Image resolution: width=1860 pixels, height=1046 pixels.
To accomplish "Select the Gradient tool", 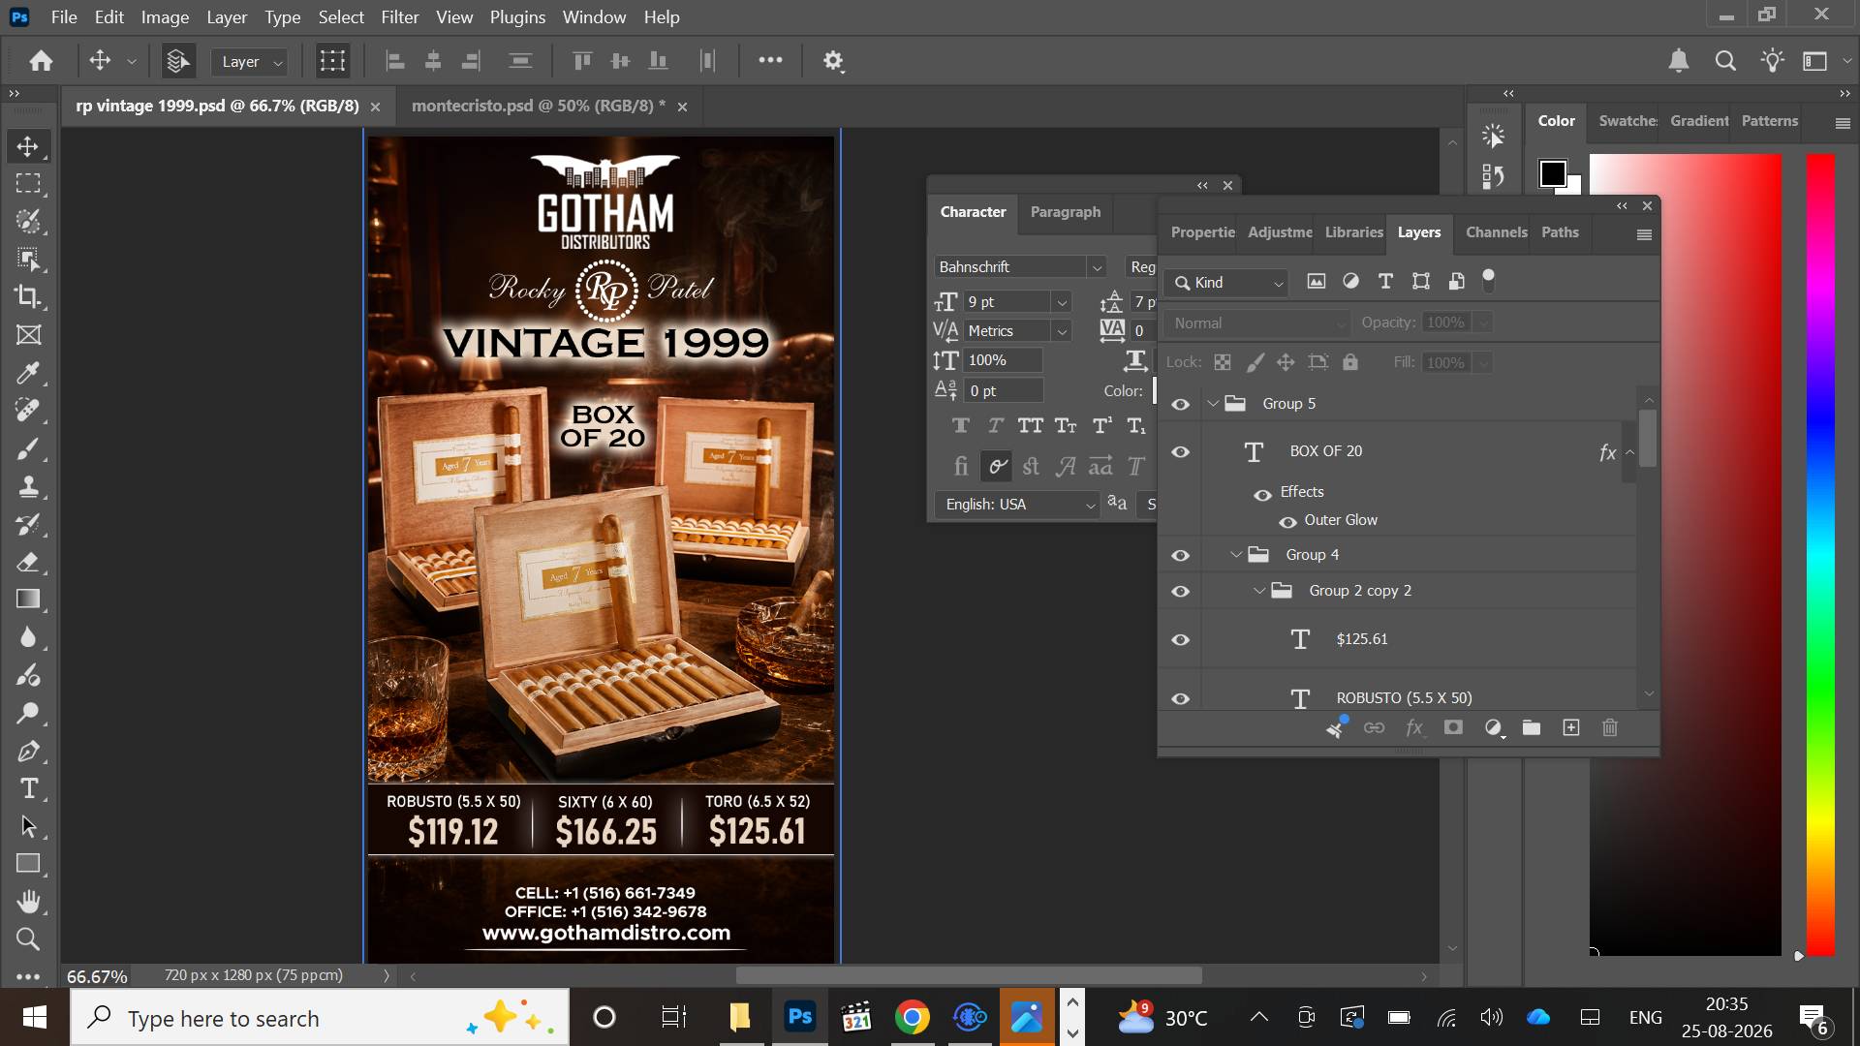I will point(28,600).
